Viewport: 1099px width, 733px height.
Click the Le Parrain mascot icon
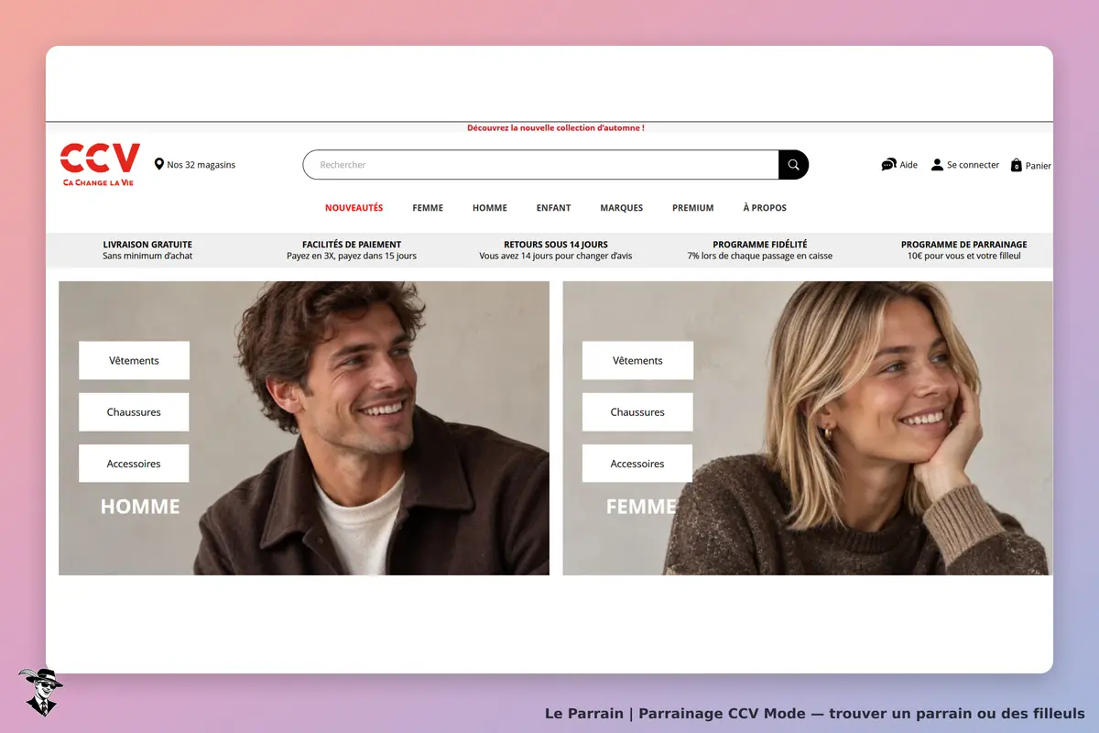[39, 692]
